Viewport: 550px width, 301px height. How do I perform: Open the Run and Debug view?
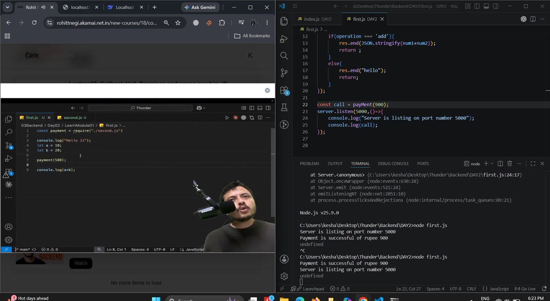pos(284,39)
